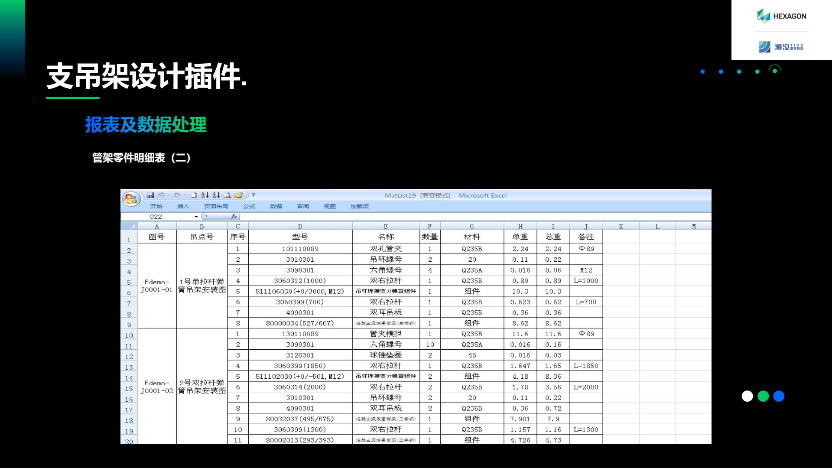832x468 pixels.
Task: Click the Redo arrow icon
Action: [177, 195]
